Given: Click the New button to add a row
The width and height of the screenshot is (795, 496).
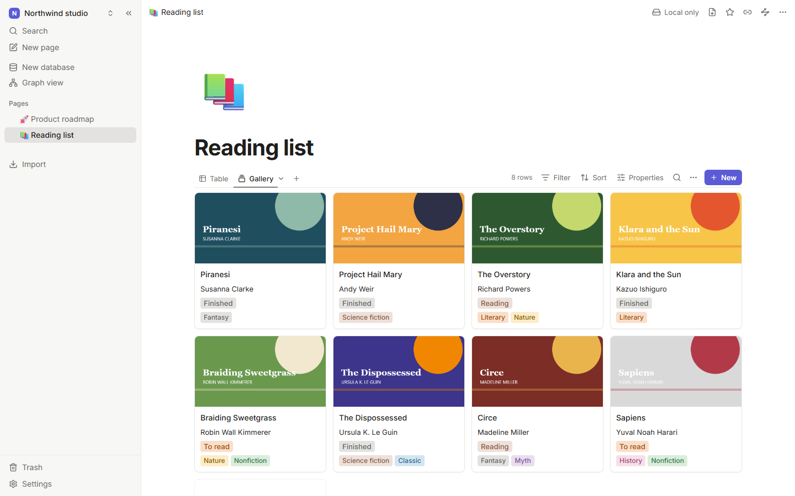Looking at the screenshot, I should tap(723, 177).
